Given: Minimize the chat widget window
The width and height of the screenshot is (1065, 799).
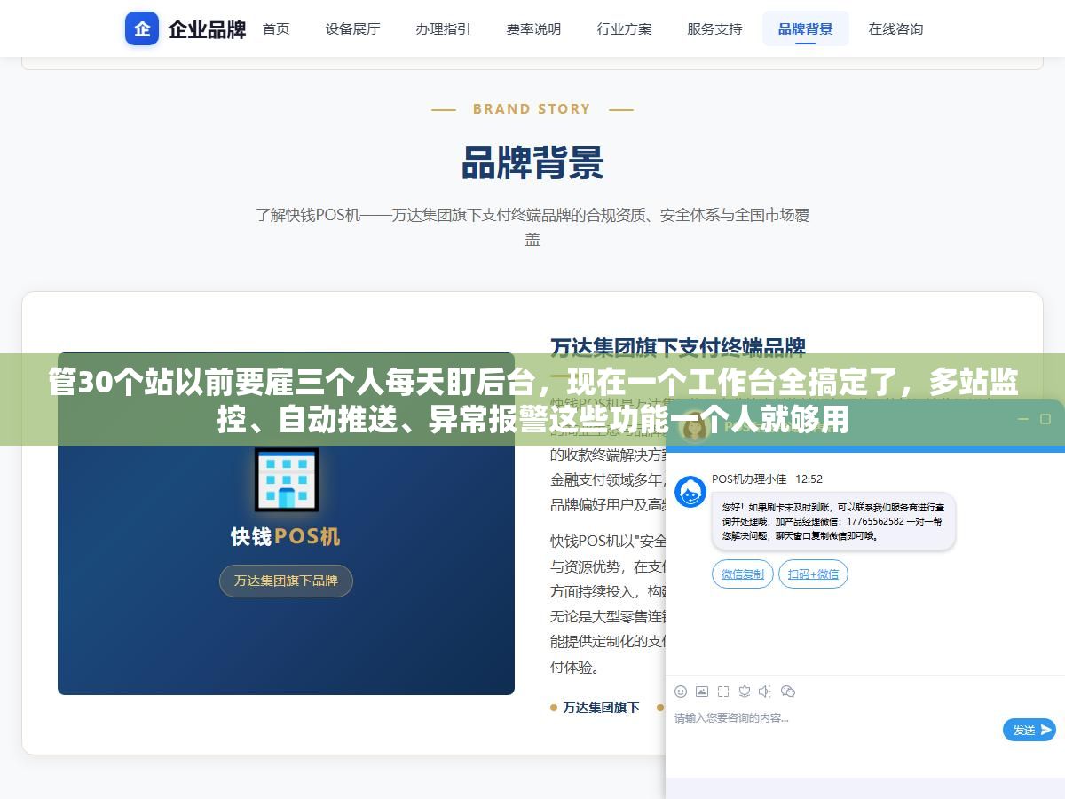Looking at the screenshot, I should click(1022, 419).
